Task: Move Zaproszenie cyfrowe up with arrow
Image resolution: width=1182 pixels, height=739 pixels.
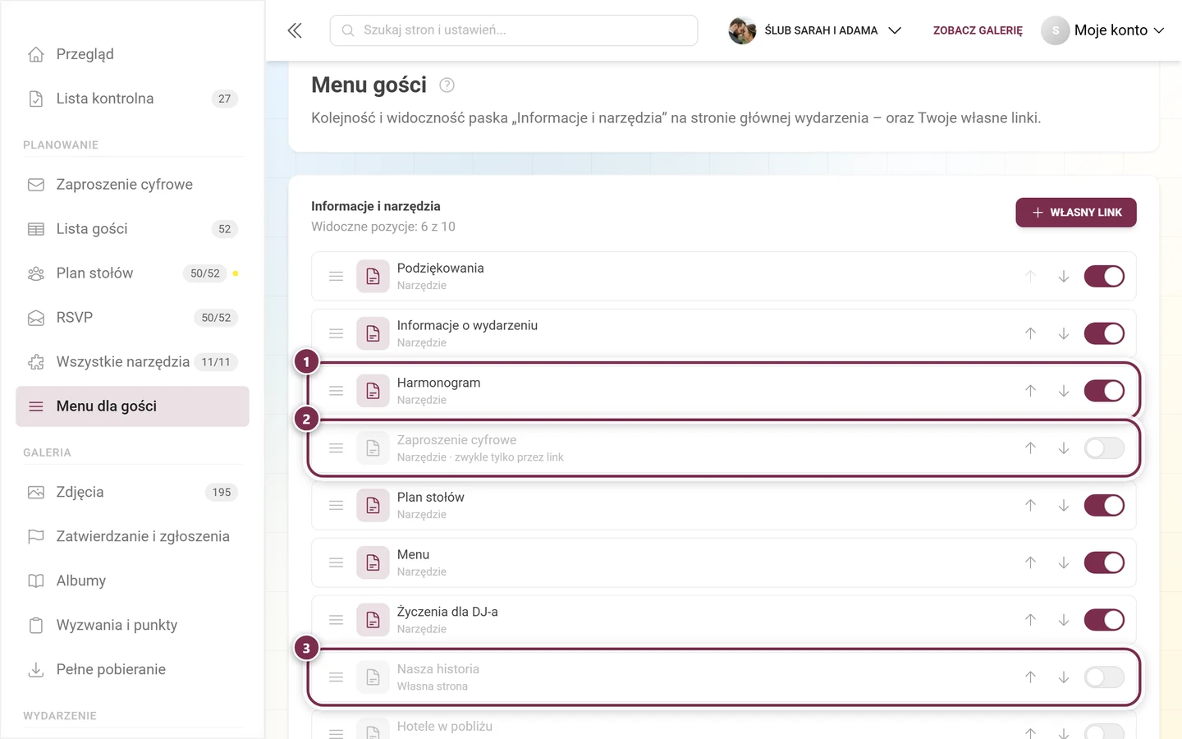Action: click(x=1030, y=448)
